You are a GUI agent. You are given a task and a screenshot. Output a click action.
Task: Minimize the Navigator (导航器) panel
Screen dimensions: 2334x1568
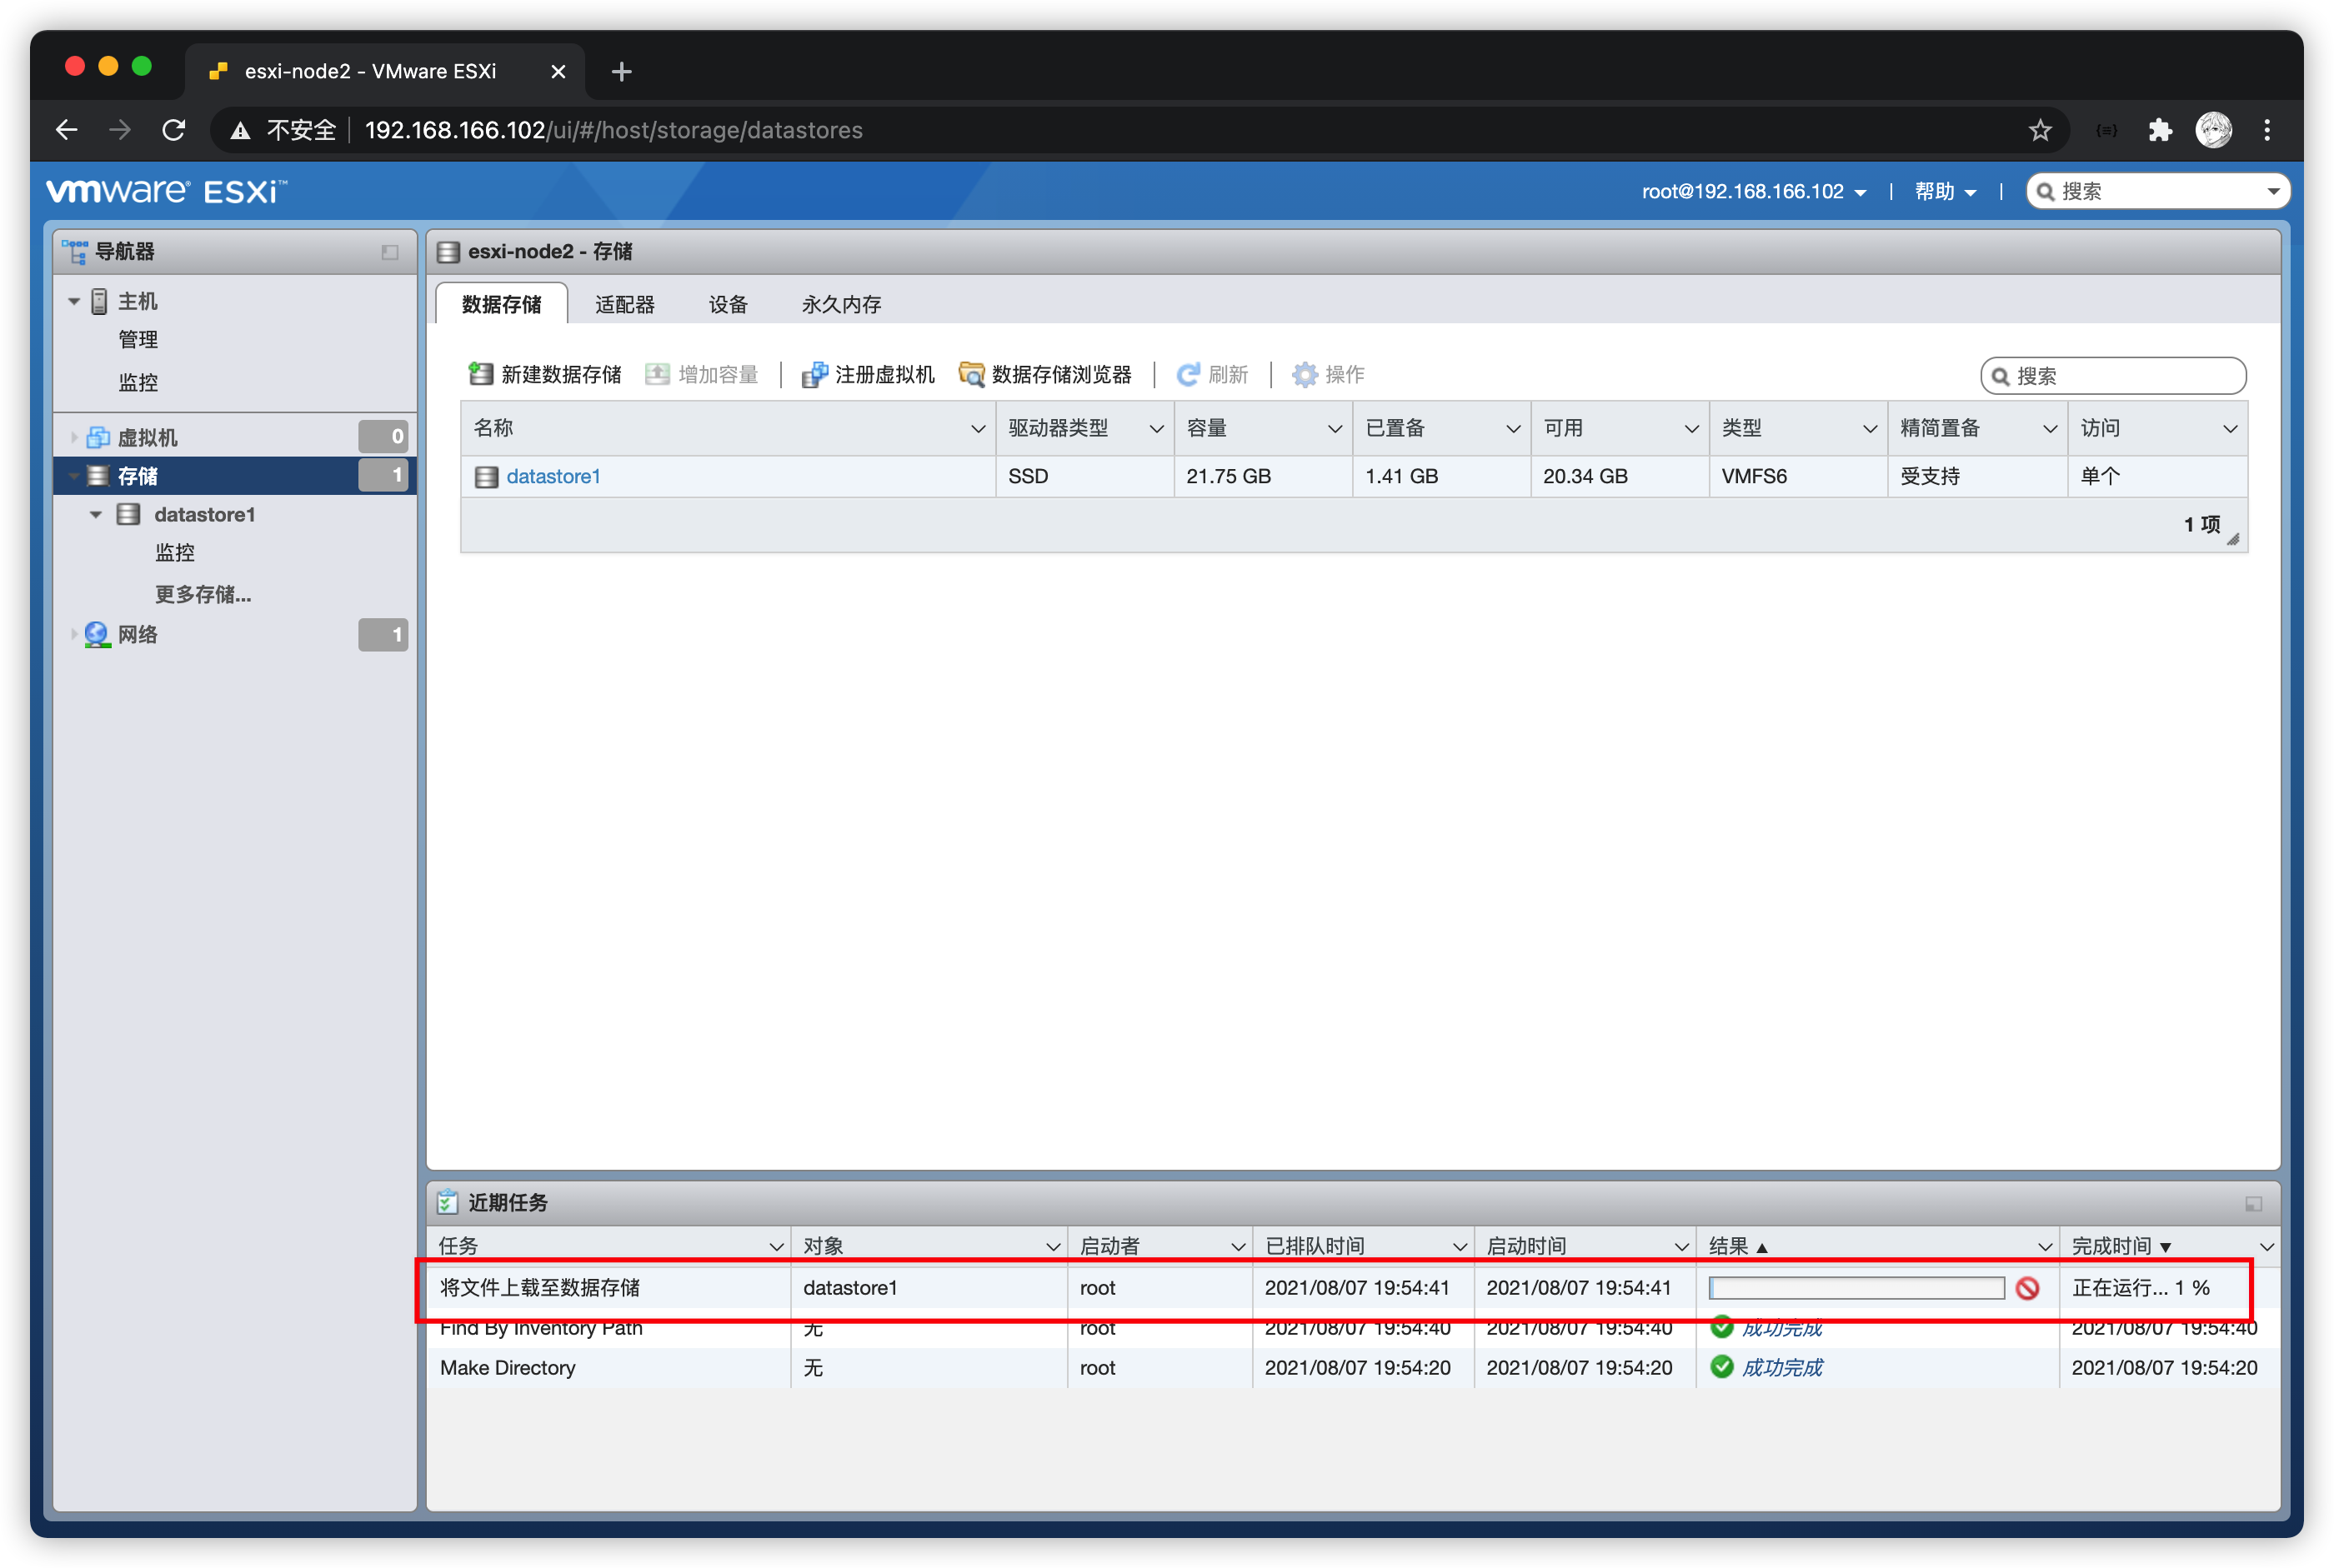click(x=389, y=252)
